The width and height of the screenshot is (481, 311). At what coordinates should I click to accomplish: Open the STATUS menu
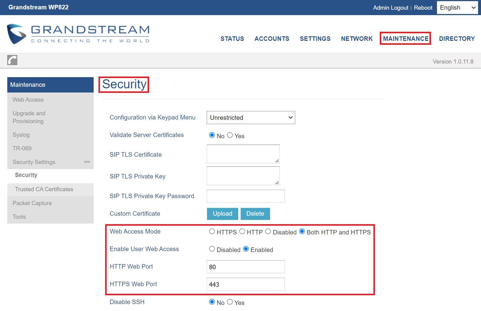(x=232, y=39)
